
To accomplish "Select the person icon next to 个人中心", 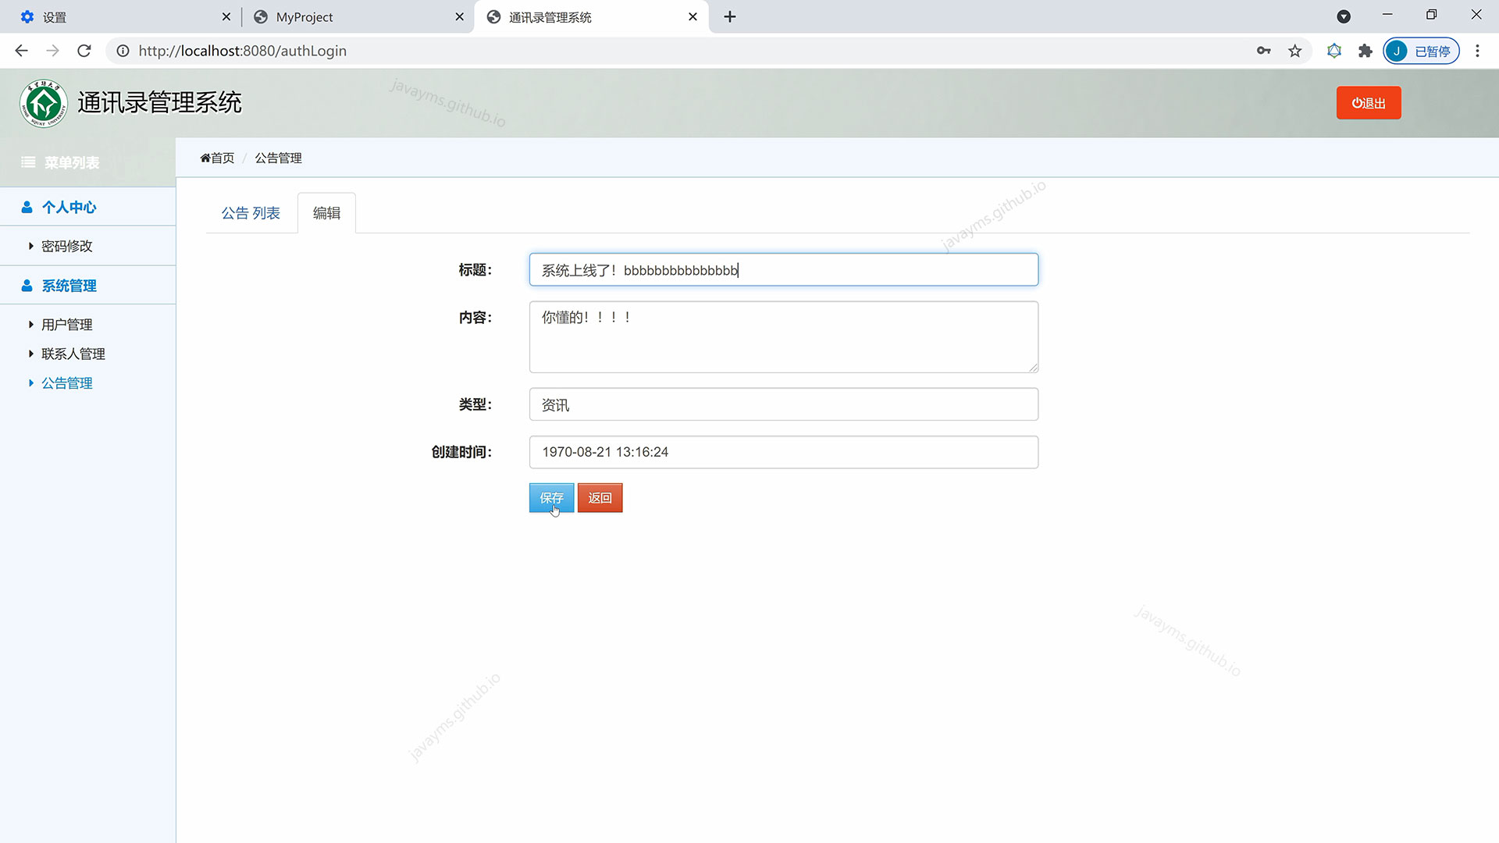I will click(x=26, y=207).
